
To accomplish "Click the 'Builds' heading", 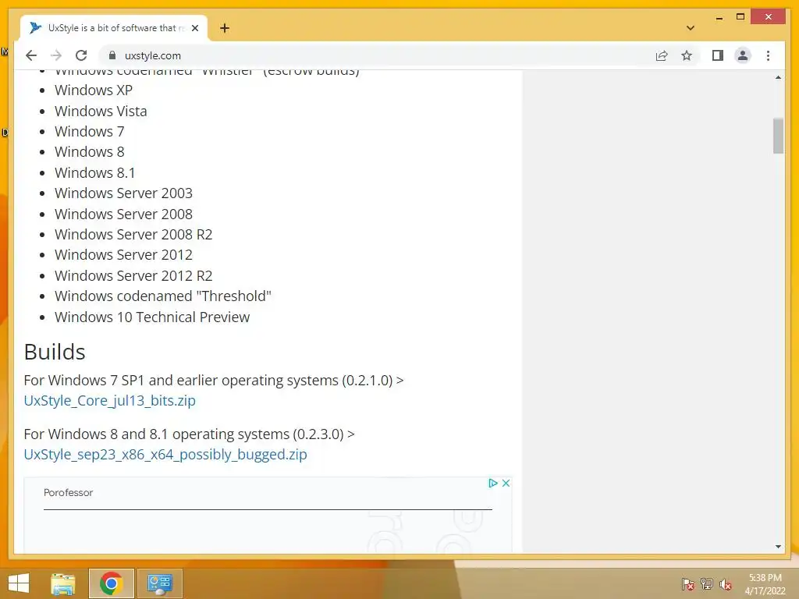I will coord(55,352).
